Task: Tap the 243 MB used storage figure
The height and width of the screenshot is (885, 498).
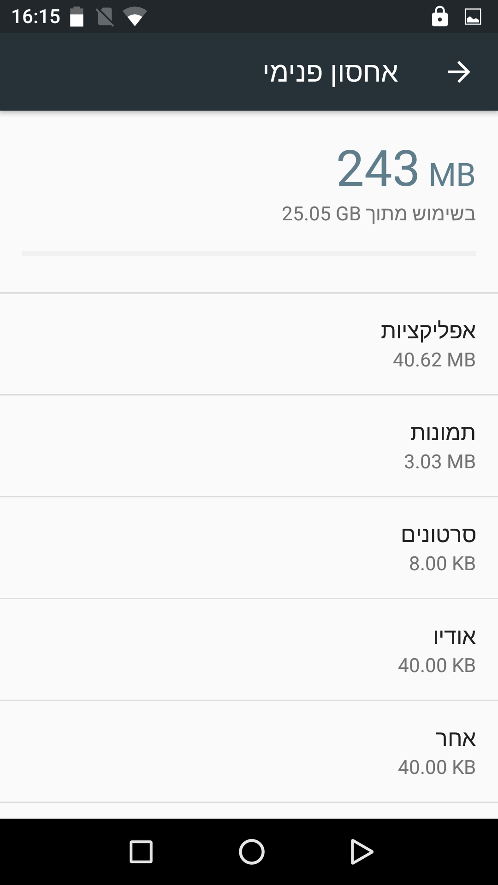Action: coord(406,169)
